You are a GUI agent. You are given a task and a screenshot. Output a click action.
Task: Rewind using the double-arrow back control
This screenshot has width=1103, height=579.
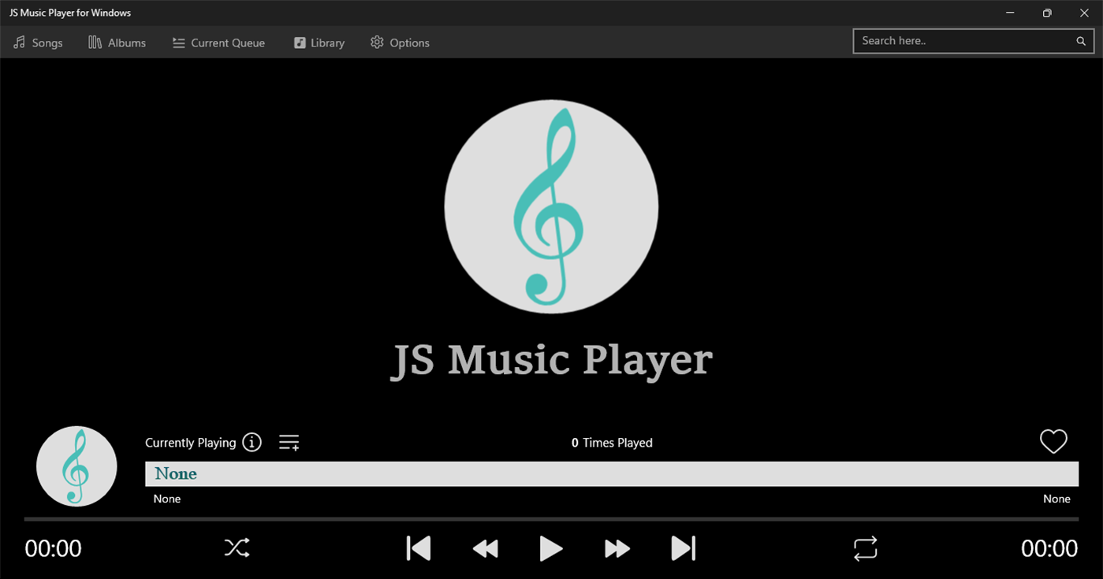(485, 548)
